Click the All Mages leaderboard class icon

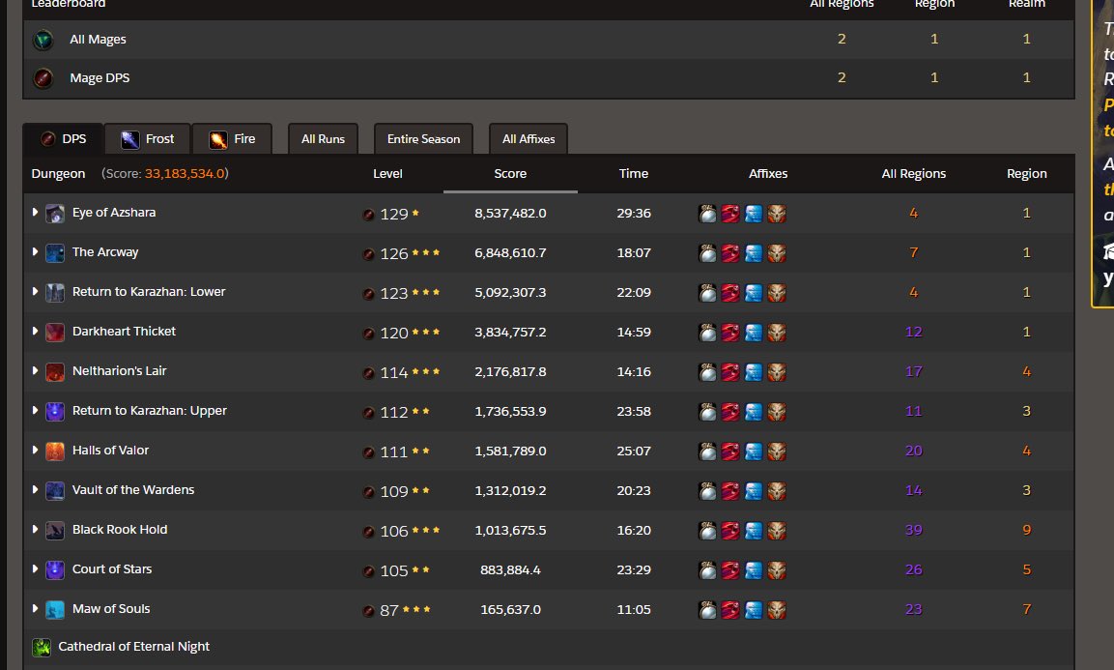click(x=43, y=40)
